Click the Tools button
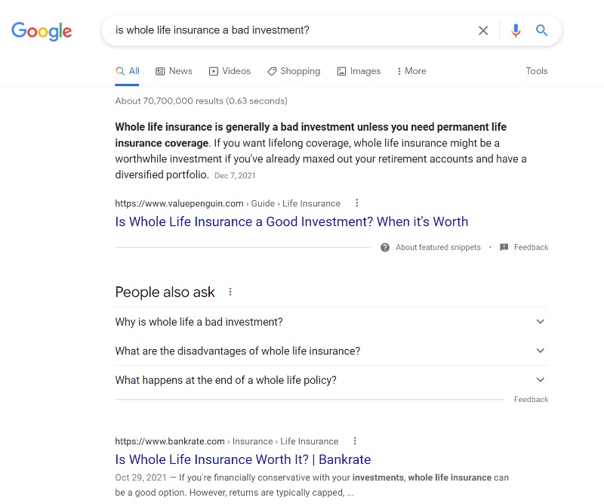The image size is (604, 504). pyautogui.click(x=537, y=71)
